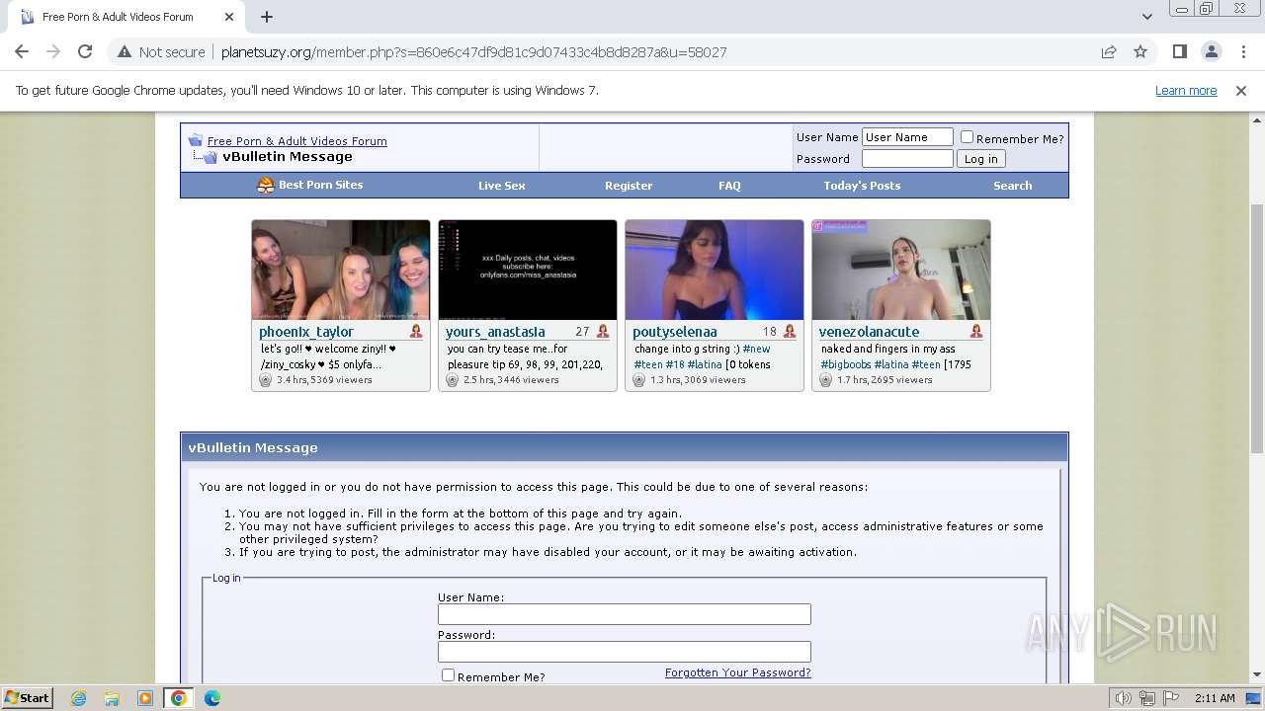Screen dimensions: 1265x711
Task: Open the yours_anastasia black preview thumbnail
Action: 528,270
